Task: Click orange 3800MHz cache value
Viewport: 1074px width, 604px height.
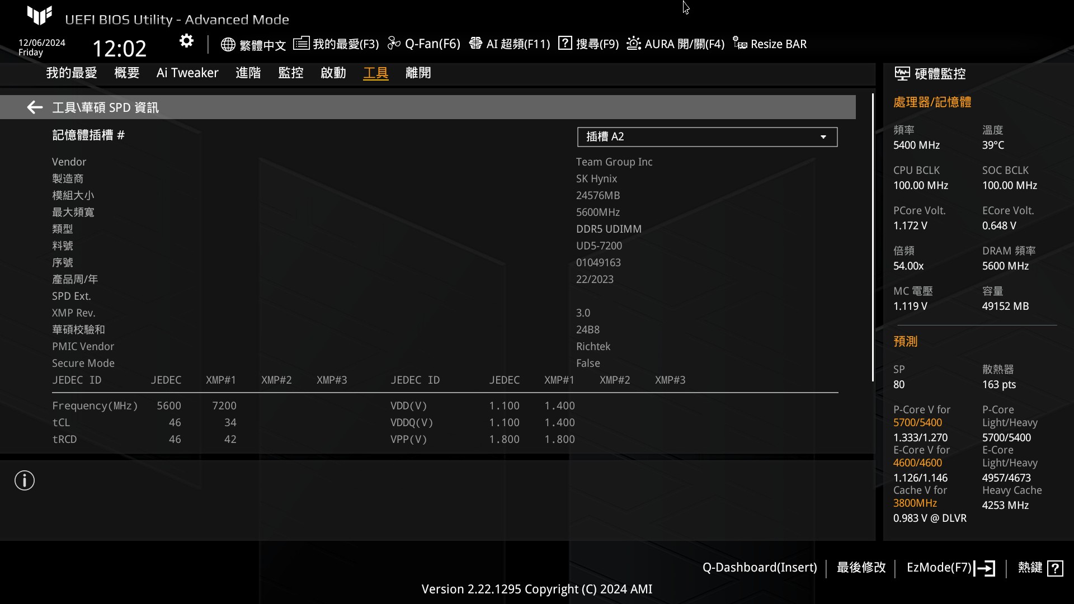Action: tap(915, 503)
